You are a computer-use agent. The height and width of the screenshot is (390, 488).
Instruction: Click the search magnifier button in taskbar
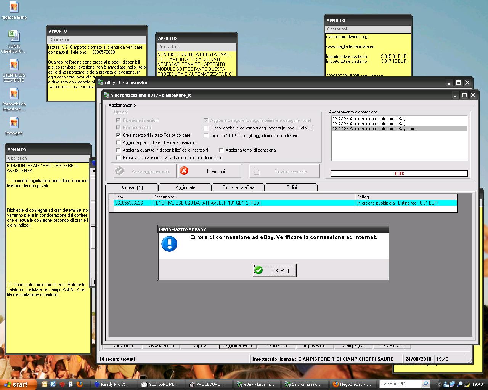(x=426, y=384)
